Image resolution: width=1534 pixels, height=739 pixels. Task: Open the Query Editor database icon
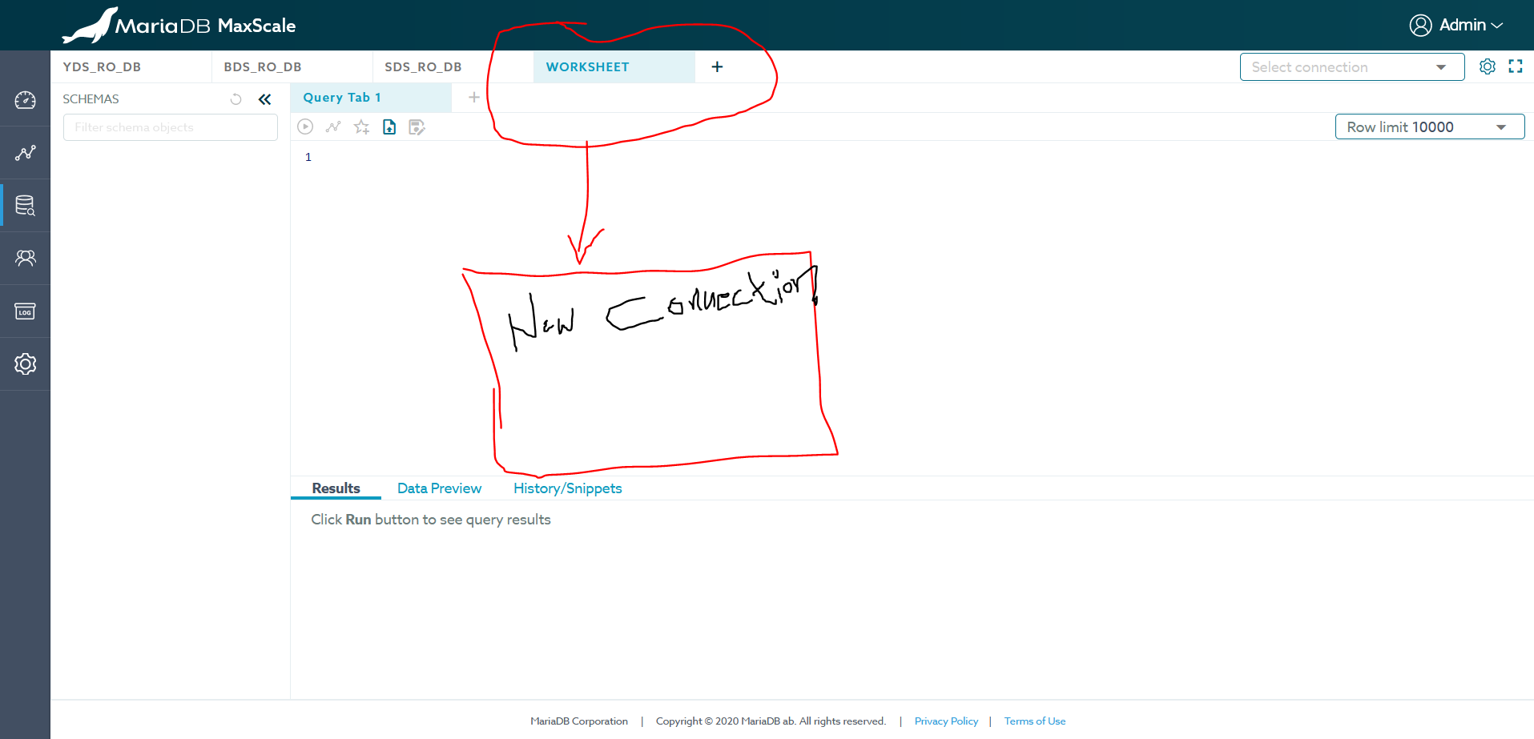tap(25, 206)
